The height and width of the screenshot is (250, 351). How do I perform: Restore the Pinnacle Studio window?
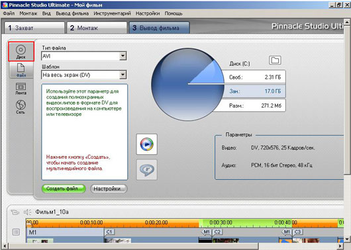339,5
